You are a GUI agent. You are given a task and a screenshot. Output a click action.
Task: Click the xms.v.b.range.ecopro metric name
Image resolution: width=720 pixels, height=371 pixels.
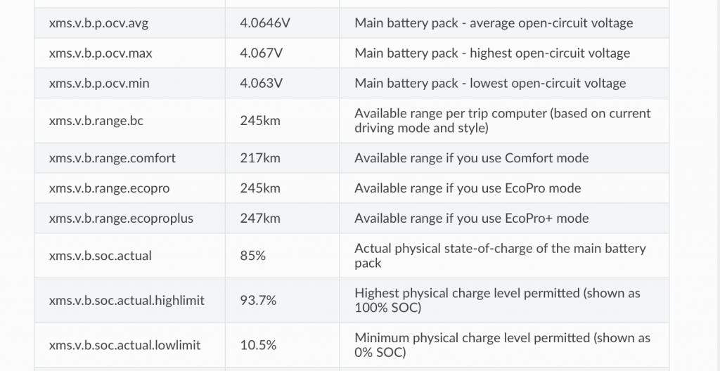pos(109,188)
